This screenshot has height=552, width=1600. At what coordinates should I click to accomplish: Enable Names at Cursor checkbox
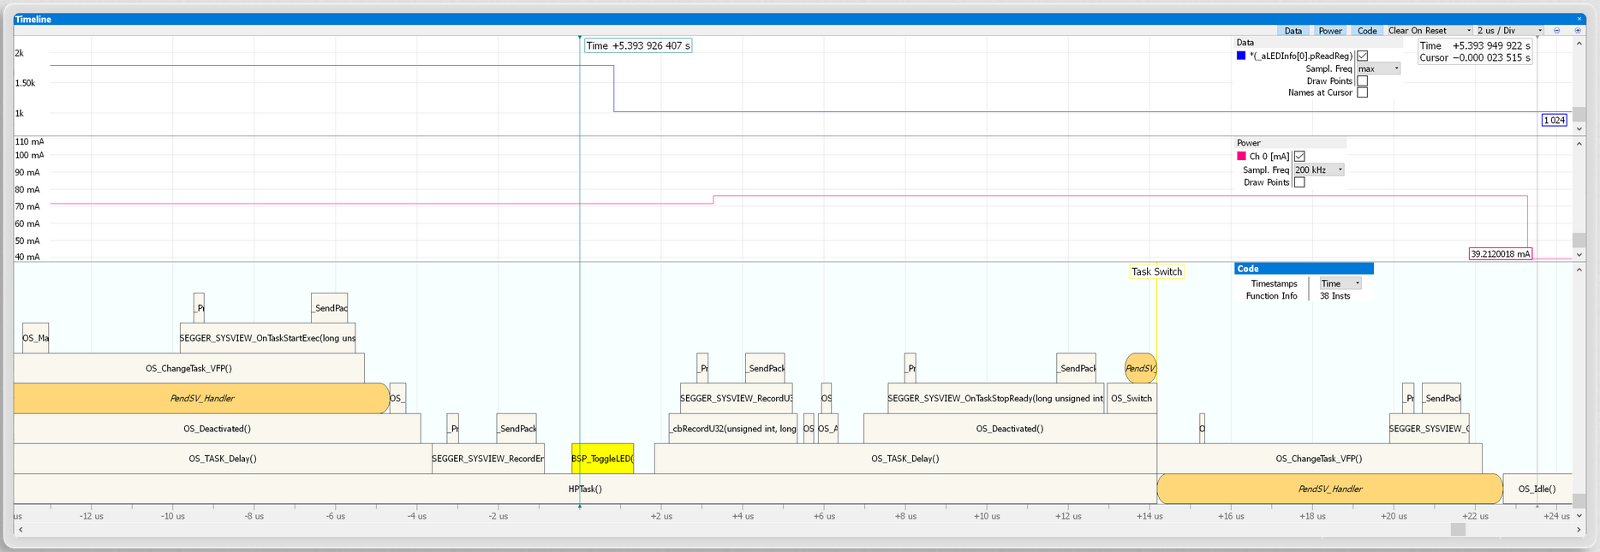pyautogui.click(x=1362, y=92)
